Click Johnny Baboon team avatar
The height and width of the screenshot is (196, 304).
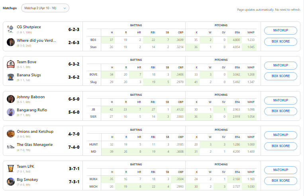coord(11,99)
